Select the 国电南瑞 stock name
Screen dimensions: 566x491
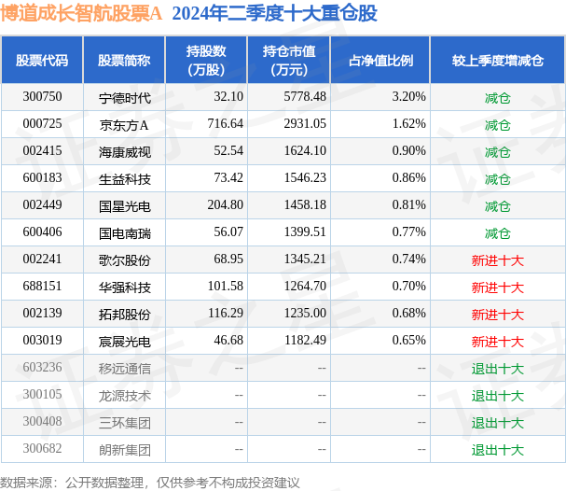point(124,232)
